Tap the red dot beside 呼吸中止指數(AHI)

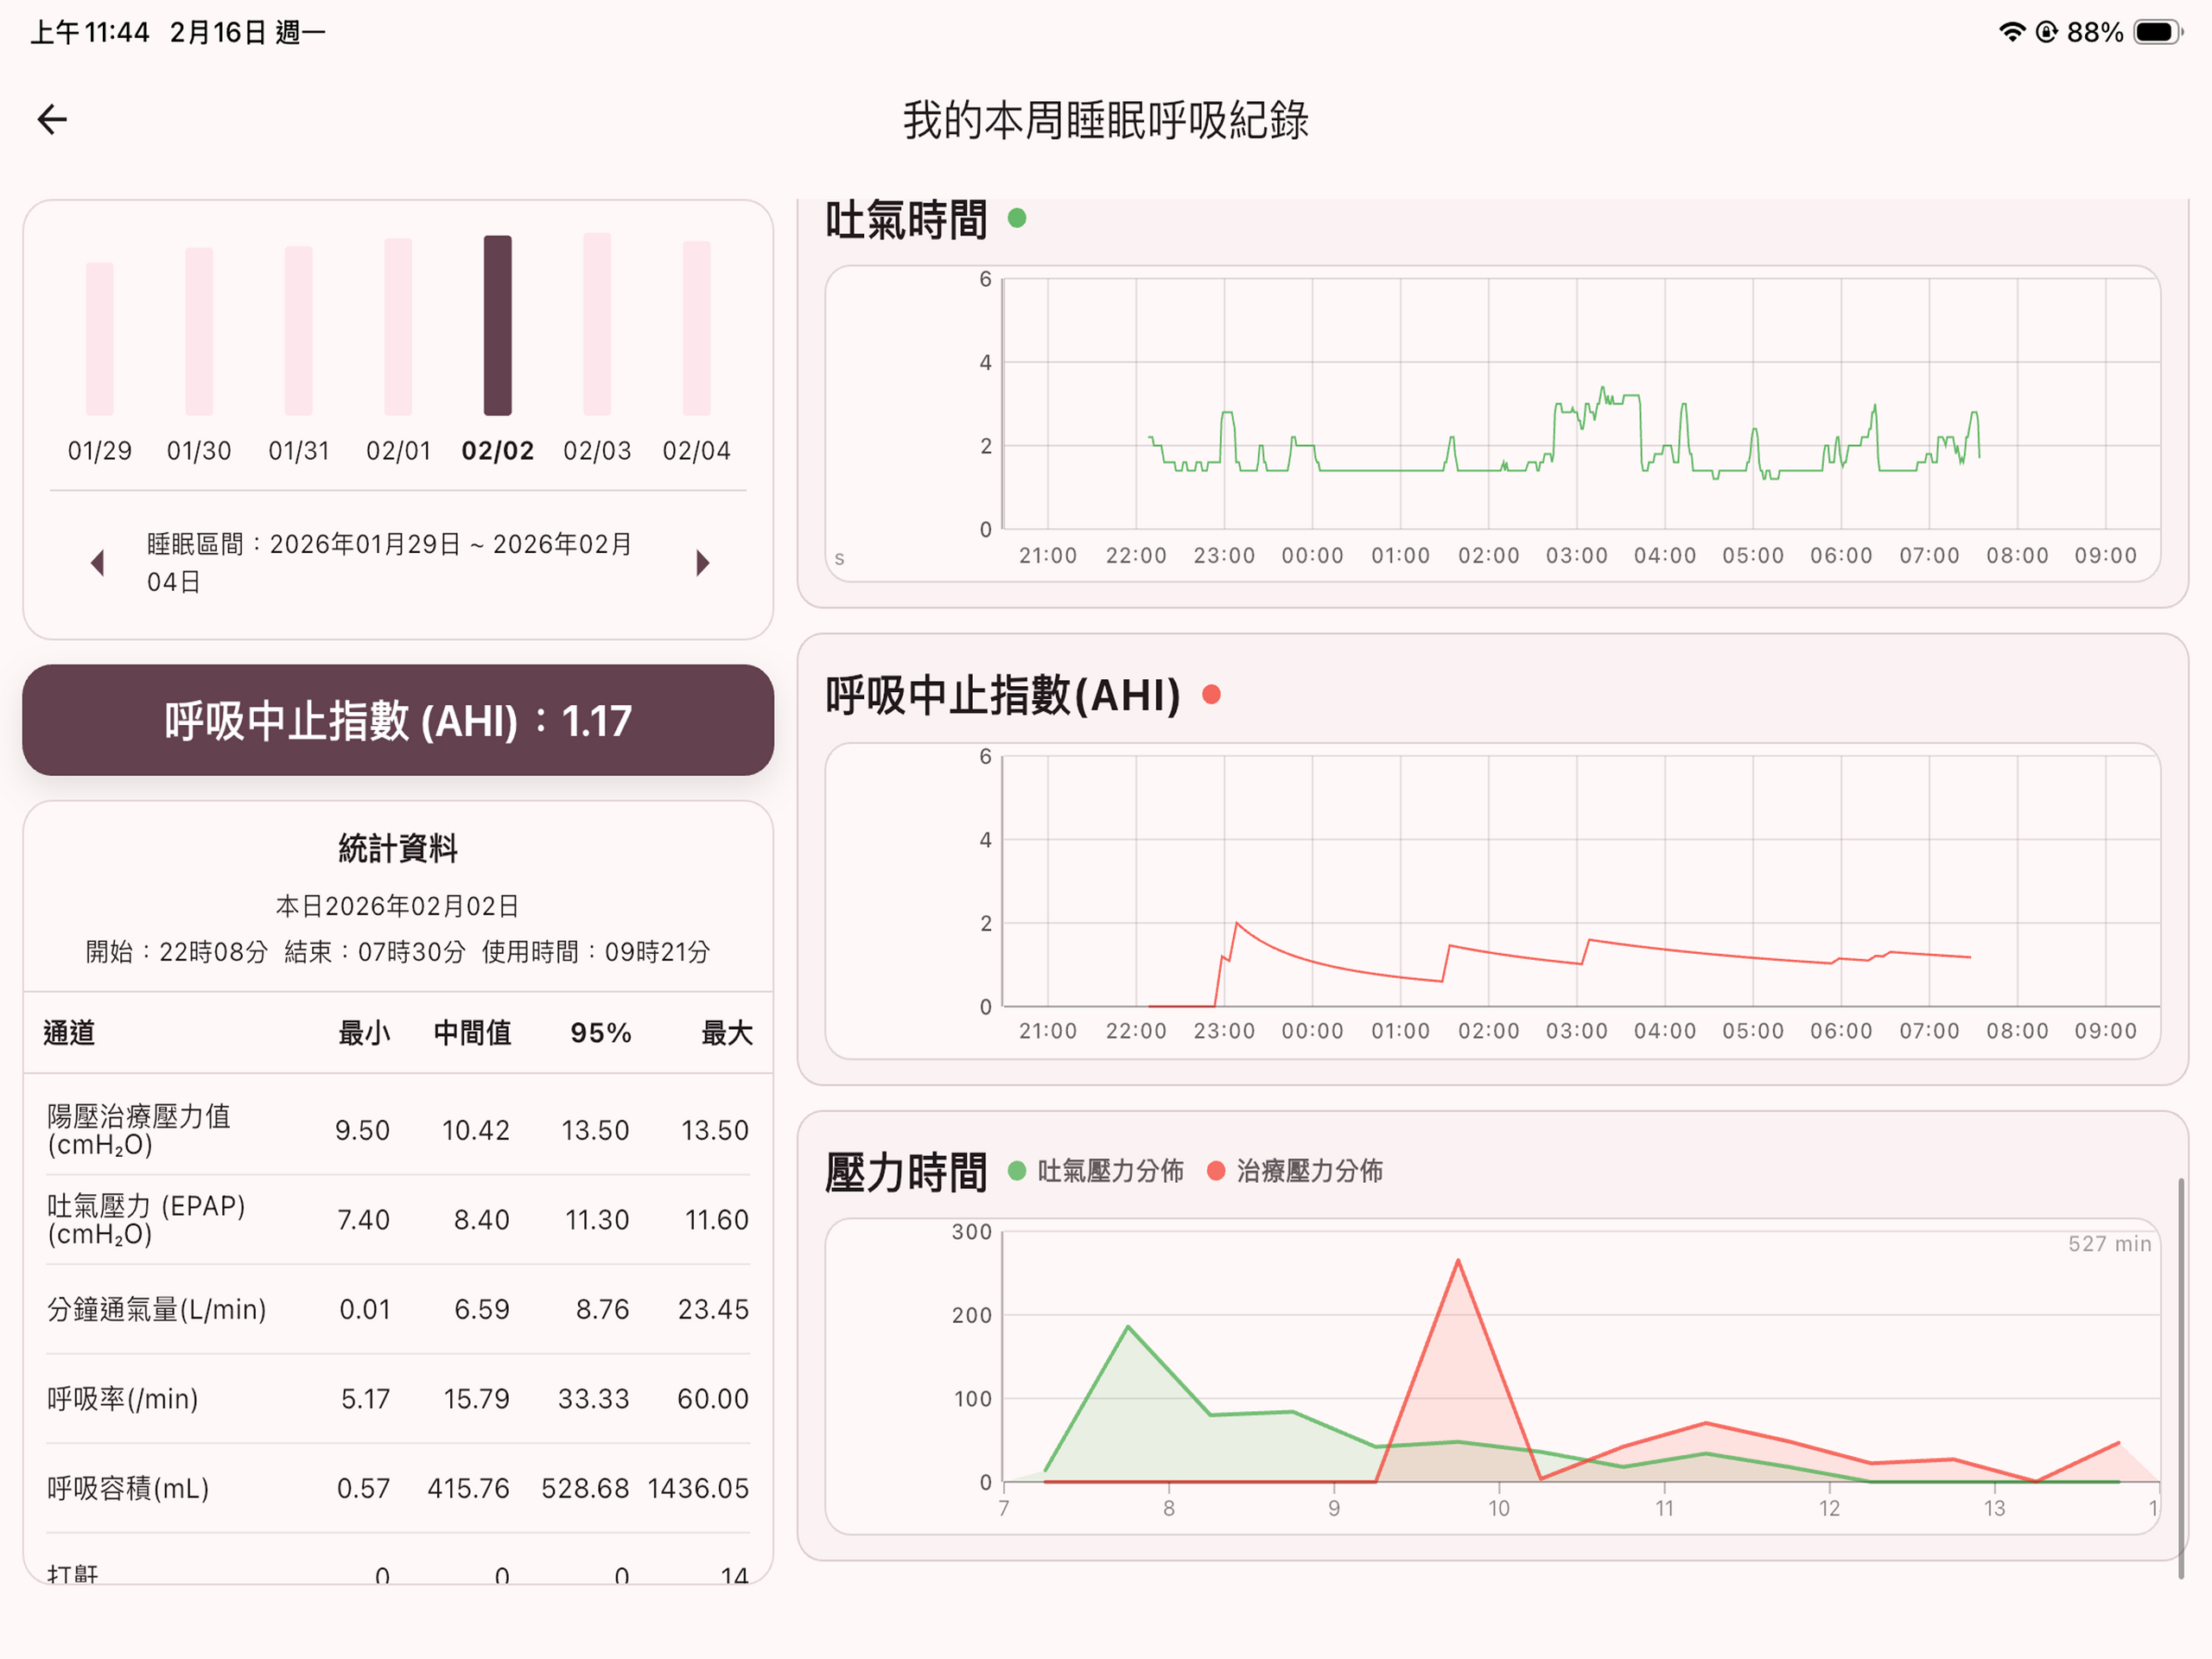coord(1211,695)
